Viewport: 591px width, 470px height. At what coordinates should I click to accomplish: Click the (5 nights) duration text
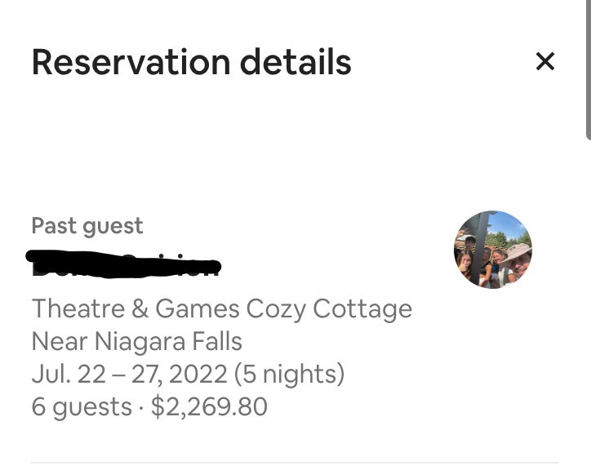pos(290,374)
